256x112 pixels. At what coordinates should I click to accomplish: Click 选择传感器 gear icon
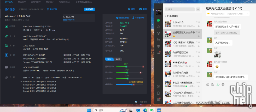tap(117, 18)
